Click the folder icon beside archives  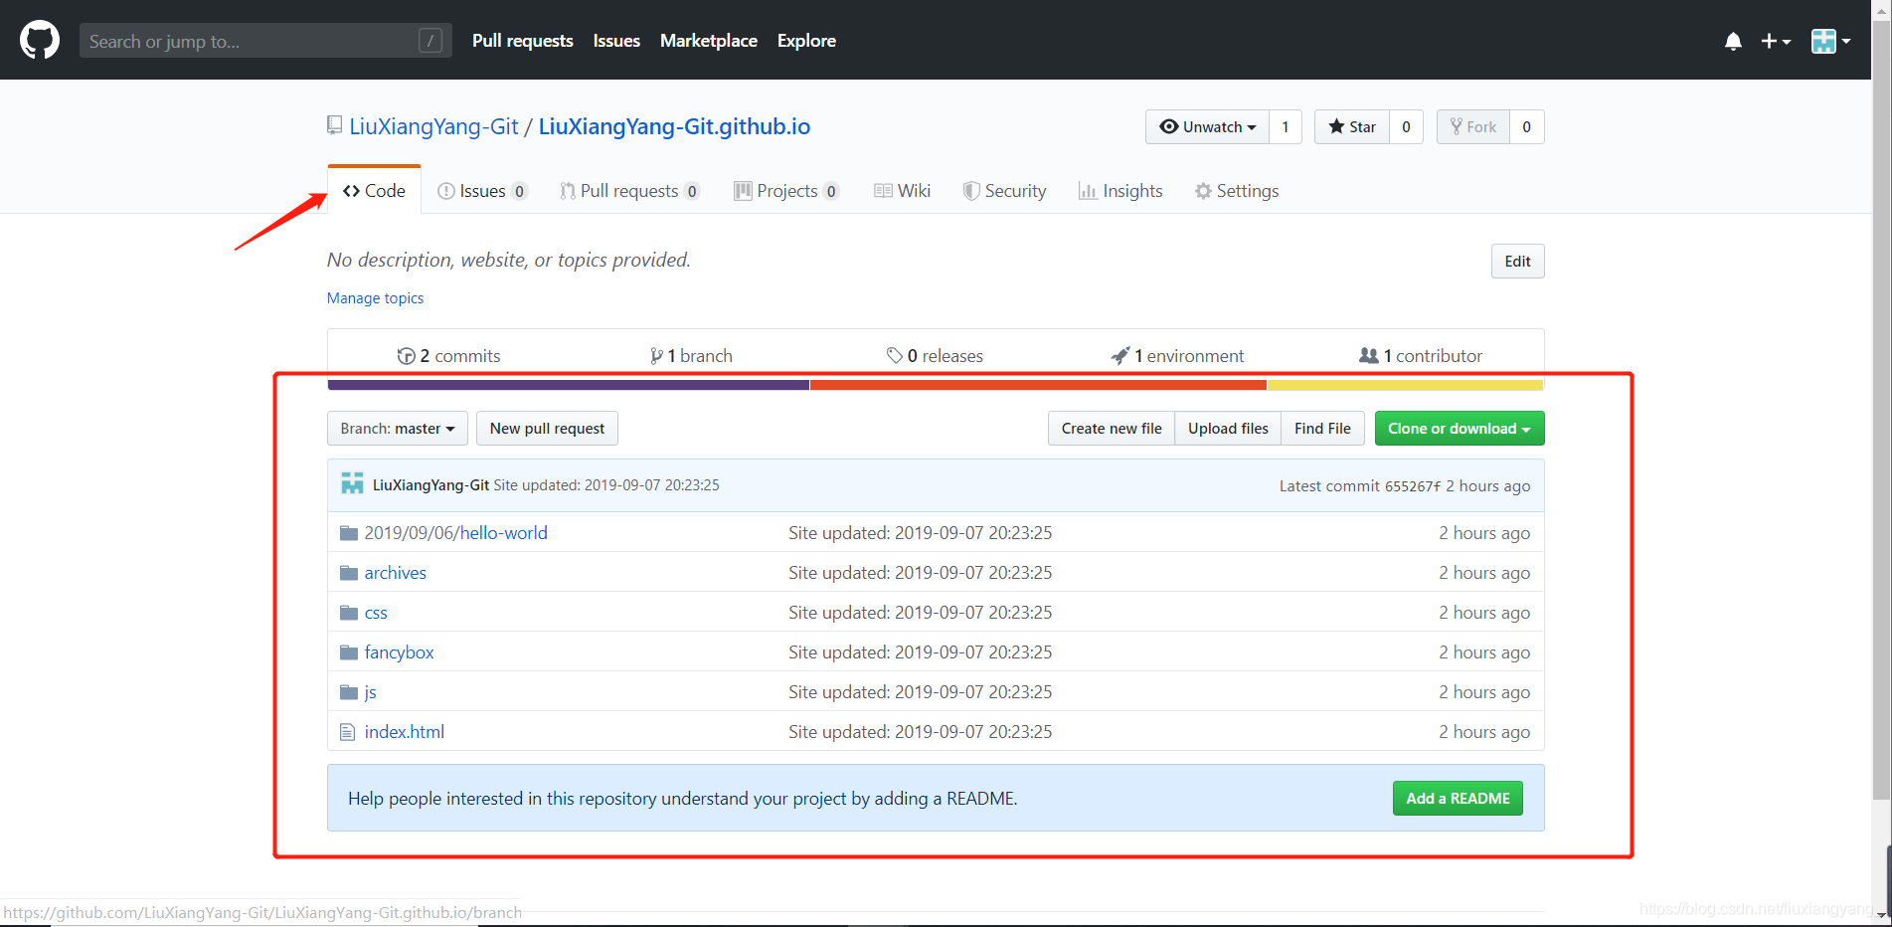[x=348, y=573]
